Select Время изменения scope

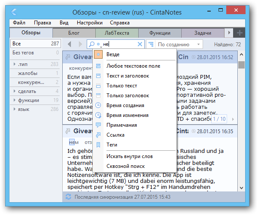[x=135, y=115]
